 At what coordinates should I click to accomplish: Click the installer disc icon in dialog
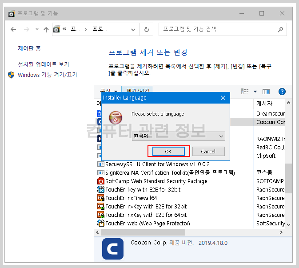(x=116, y=117)
